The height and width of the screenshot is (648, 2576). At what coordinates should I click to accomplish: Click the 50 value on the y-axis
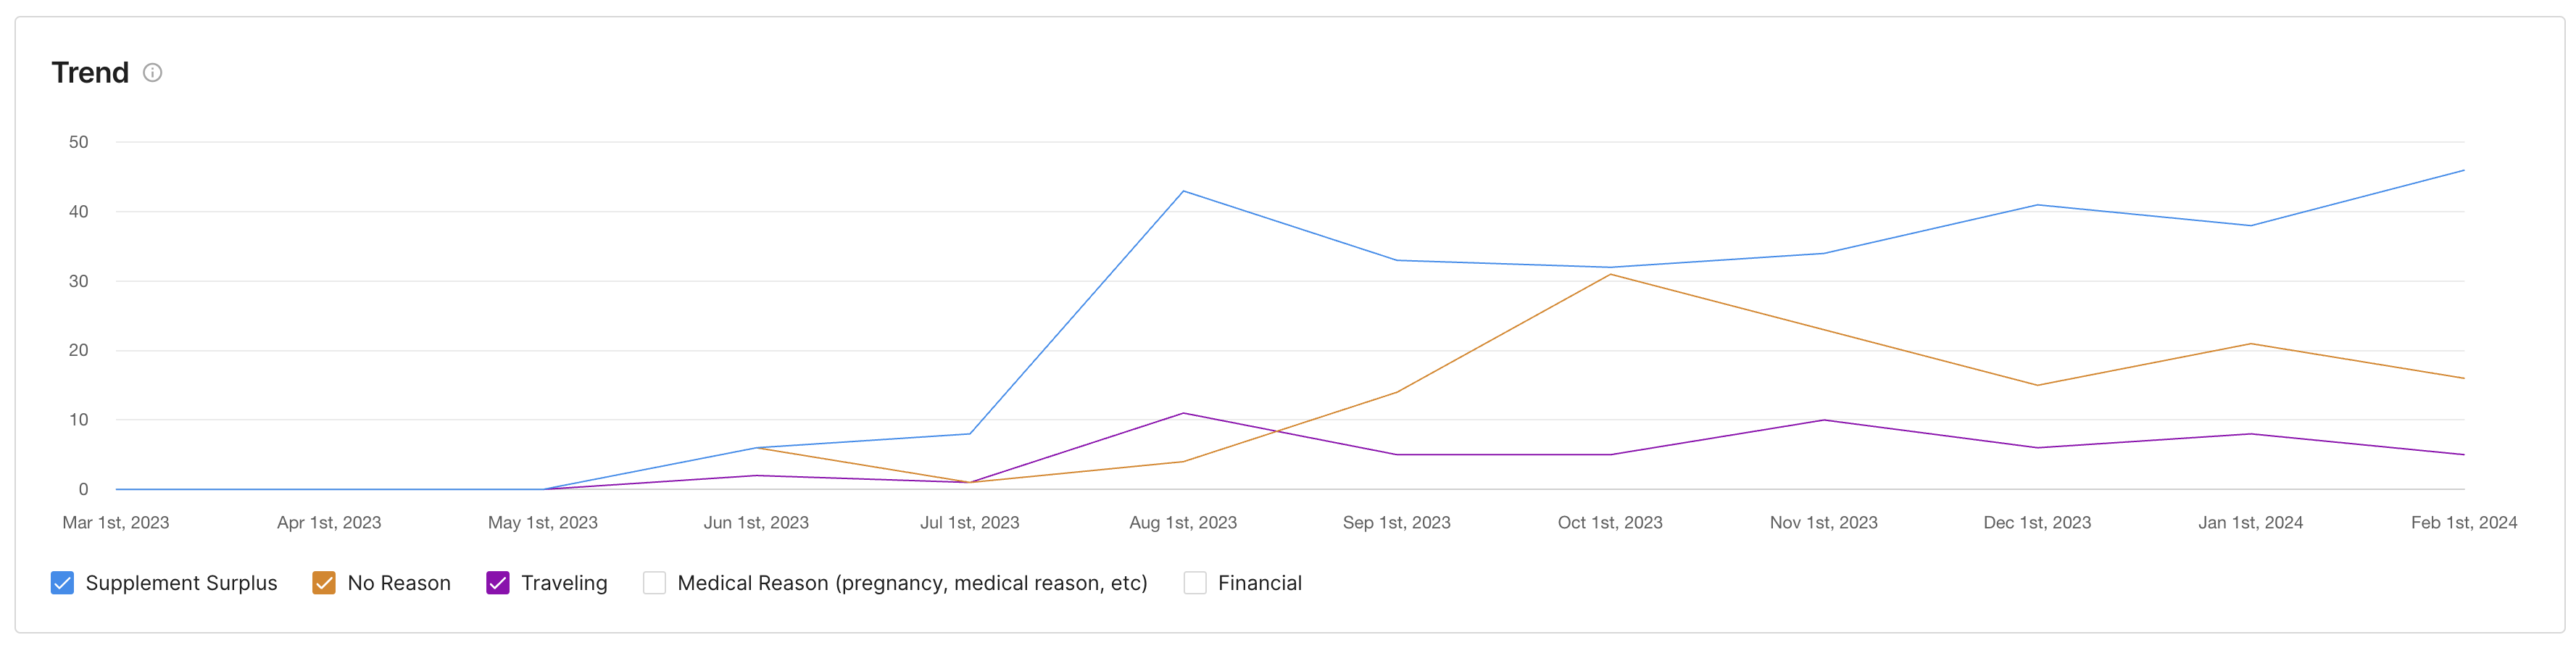(78, 142)
